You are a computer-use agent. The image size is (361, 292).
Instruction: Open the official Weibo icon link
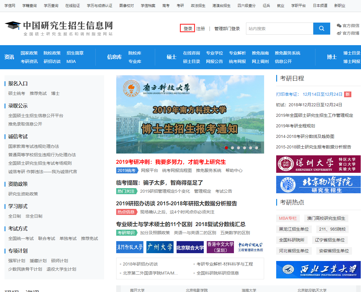[x=339, y=33]
